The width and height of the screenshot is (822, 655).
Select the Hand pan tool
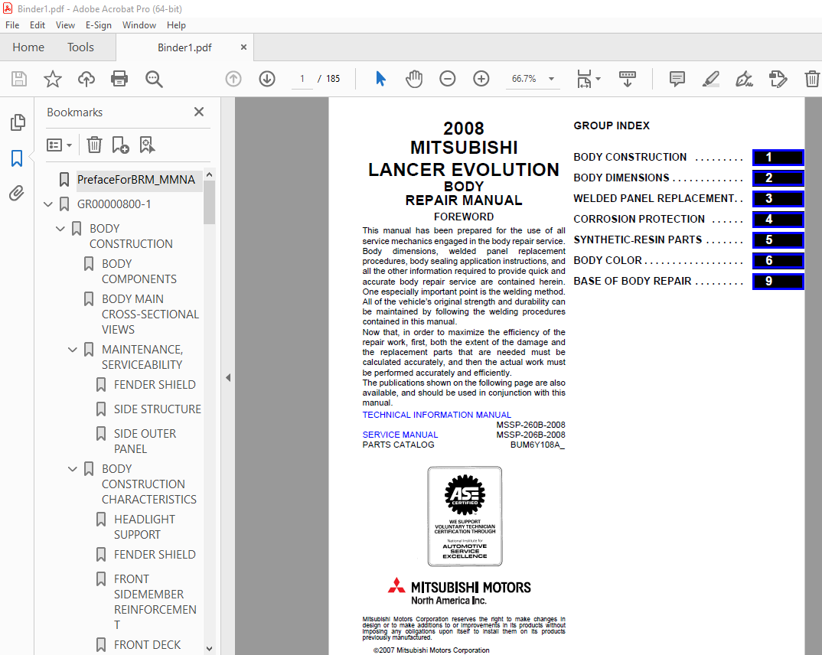413,79
